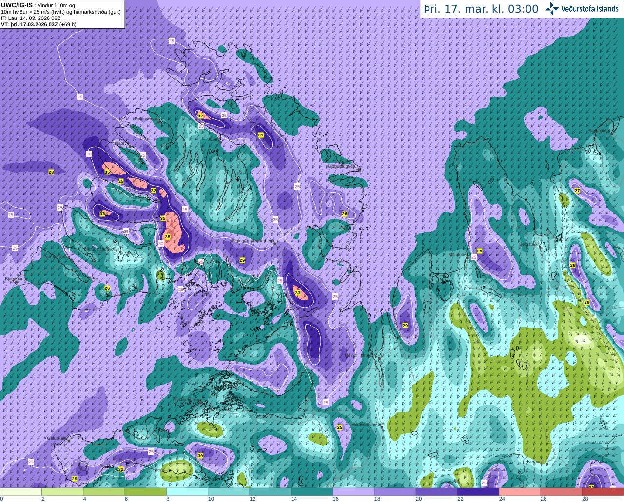624x502 pixels.
Task: Pick the 6–8 m/s olive green legend swatch
Action: pyautogui.click(x=146, y=492)
